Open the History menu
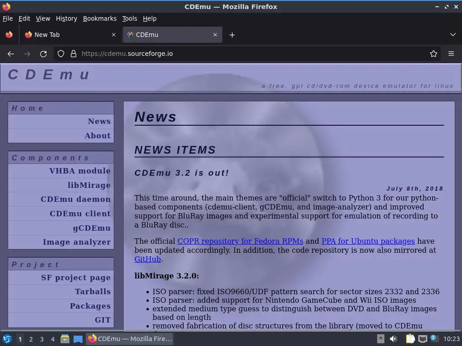Screen dimensions: 462x346 [67, 18]
